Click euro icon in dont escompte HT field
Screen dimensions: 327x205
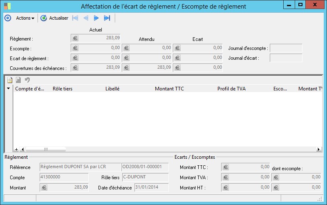[276, 187]
